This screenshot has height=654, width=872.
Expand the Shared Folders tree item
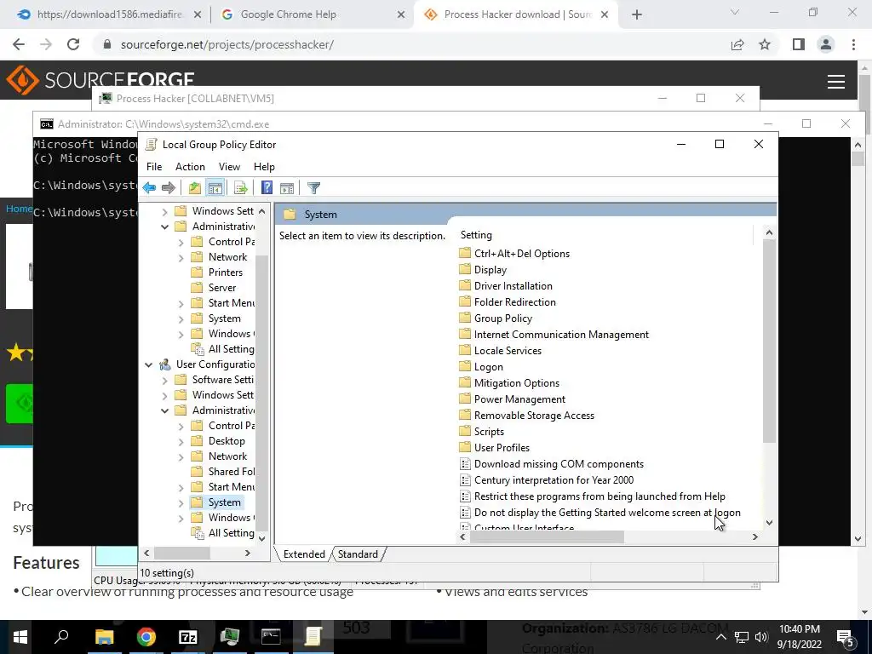pyautogui.click(x=222, y=472)
